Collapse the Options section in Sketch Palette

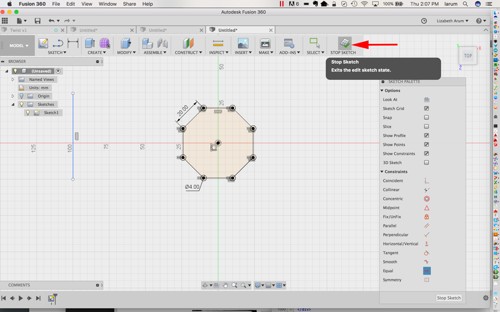pyautogui.click(x=382, y=91)
